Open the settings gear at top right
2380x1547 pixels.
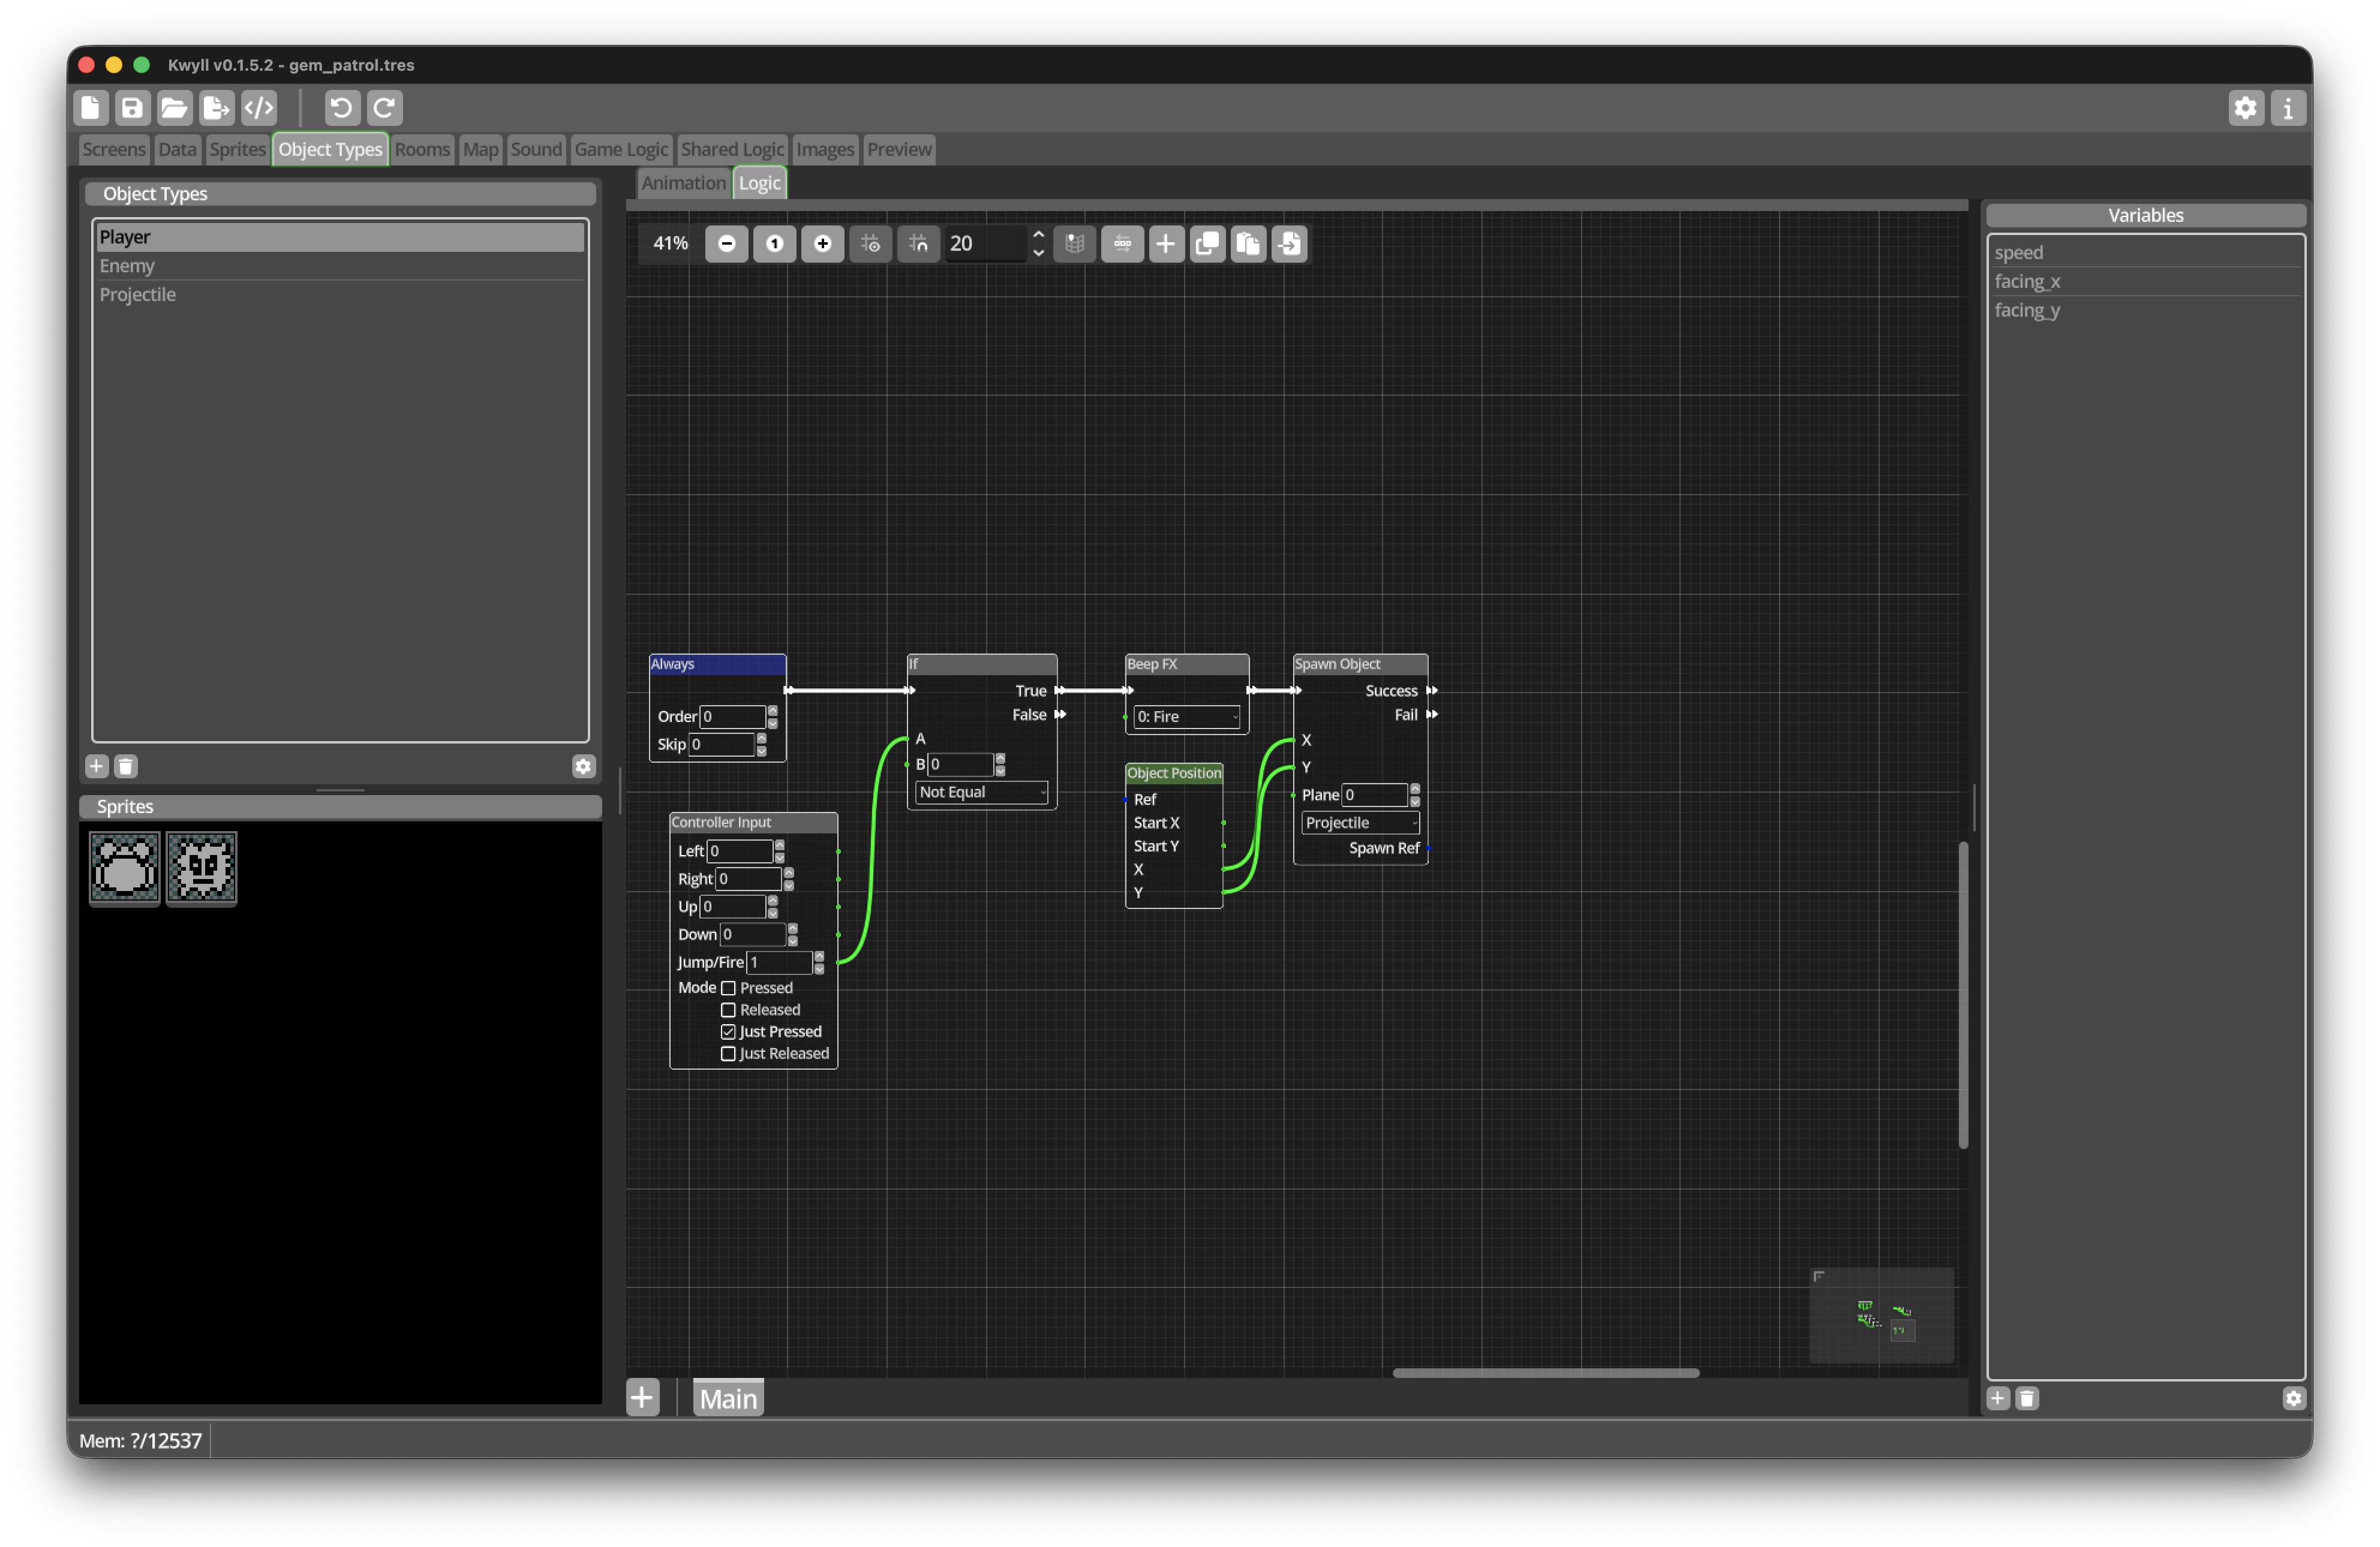(x=2245, y=108)
